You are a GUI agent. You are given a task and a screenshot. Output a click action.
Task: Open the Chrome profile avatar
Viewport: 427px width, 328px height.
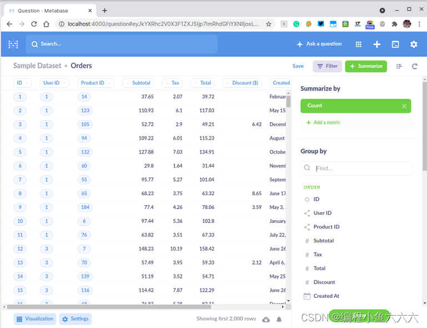(407, 24)
